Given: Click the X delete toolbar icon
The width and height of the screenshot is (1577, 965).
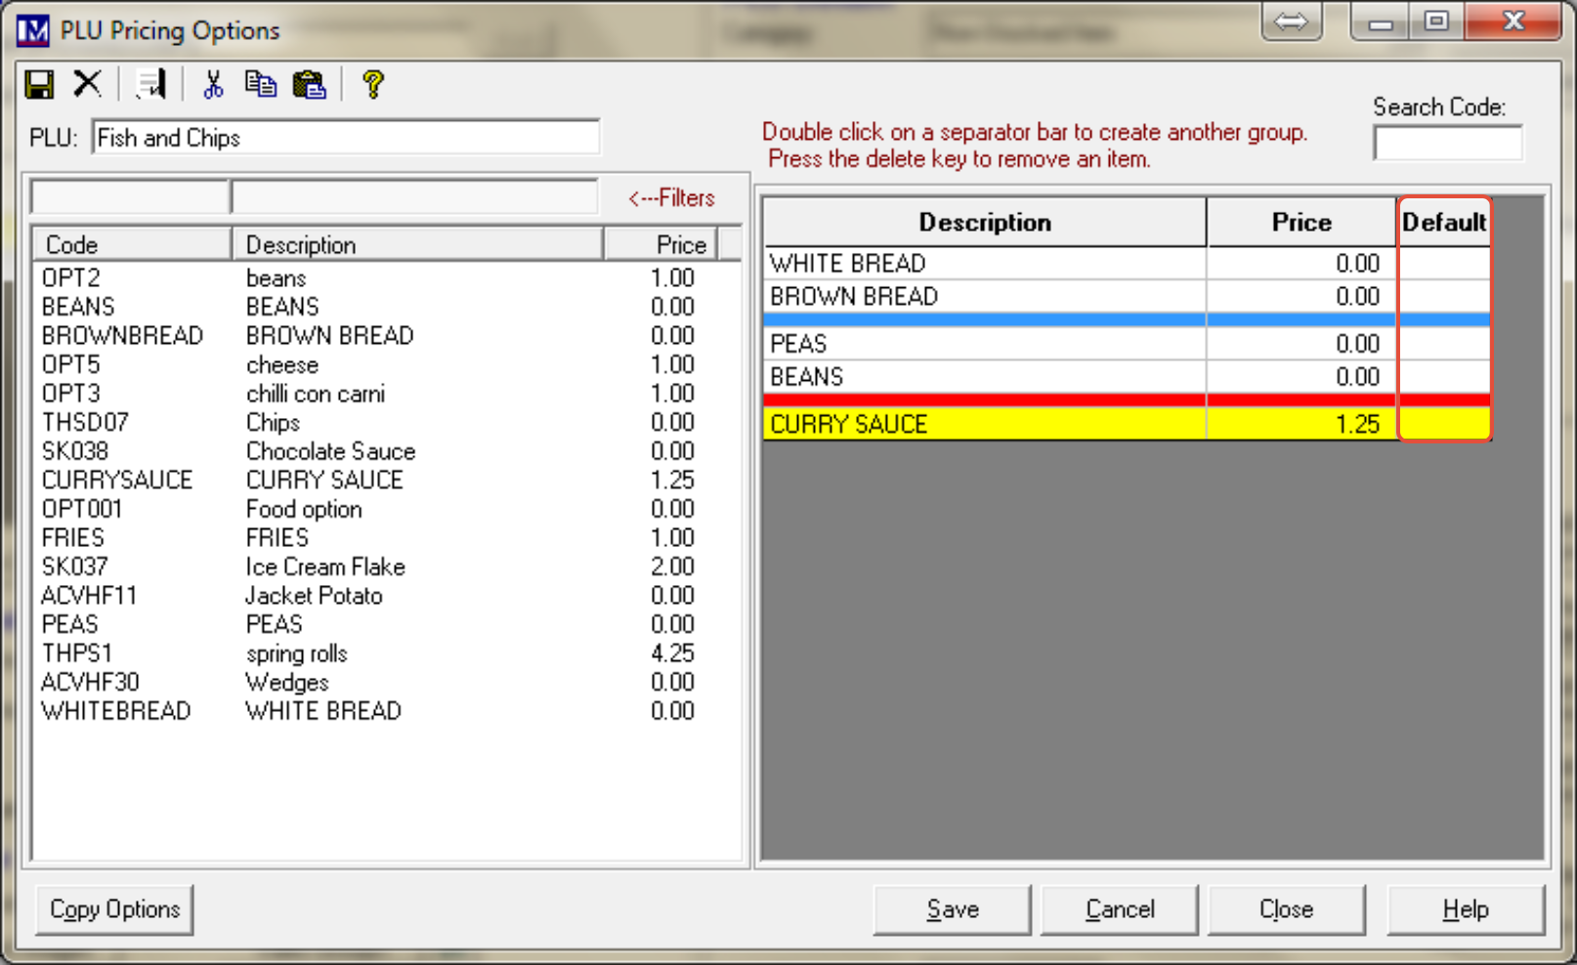Looking at the screenshot, I should (x=87, y=84).
